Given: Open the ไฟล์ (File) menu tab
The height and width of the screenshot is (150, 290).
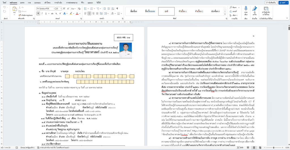Looking at the screenshot, I should 5,2.
